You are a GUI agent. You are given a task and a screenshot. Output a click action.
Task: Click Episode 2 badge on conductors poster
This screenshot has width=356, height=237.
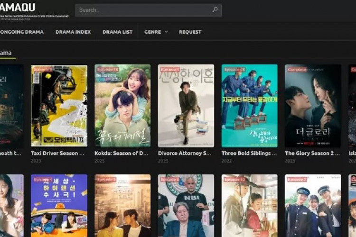297,180
